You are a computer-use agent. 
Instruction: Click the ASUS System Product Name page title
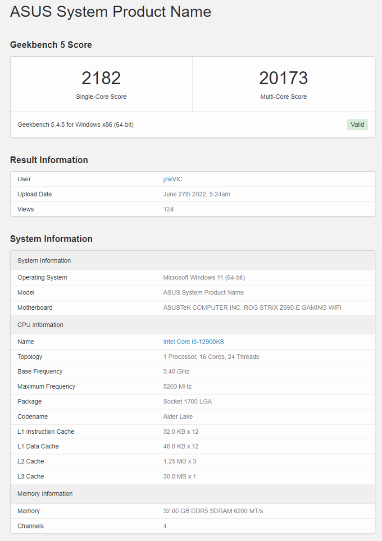[109, 12]
